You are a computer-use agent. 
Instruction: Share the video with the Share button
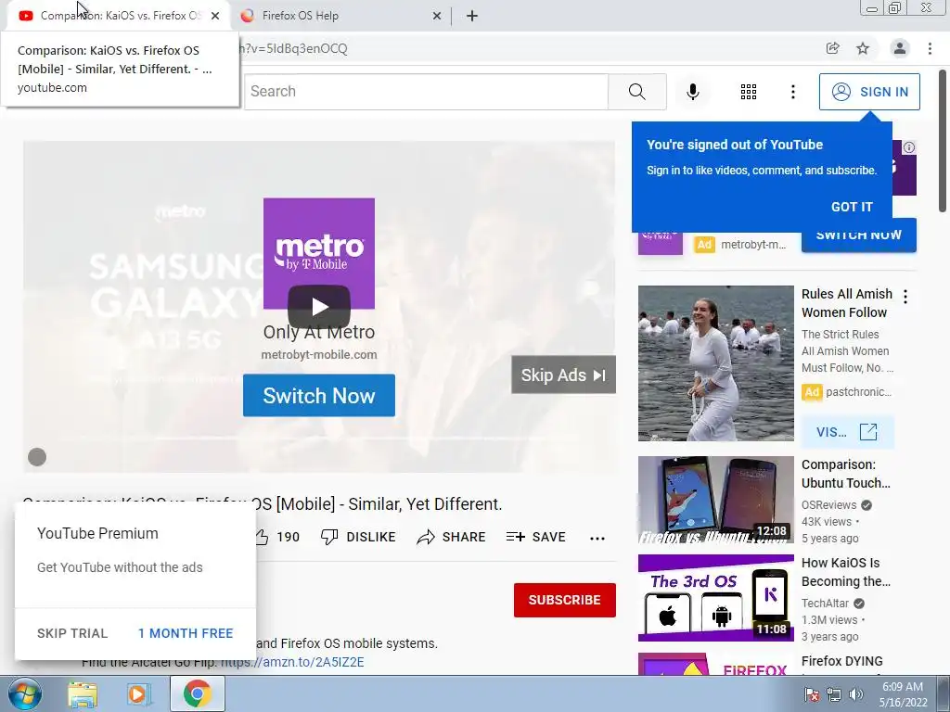tap(452, 537)
